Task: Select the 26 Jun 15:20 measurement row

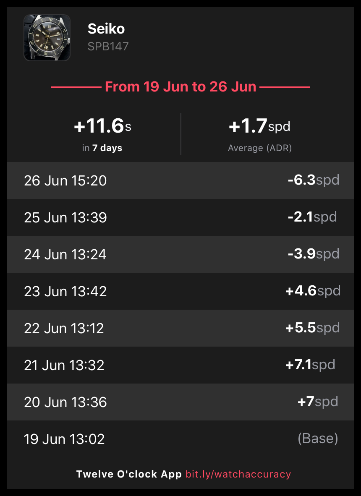Action: pyautogui.click(x=65, y=180)
